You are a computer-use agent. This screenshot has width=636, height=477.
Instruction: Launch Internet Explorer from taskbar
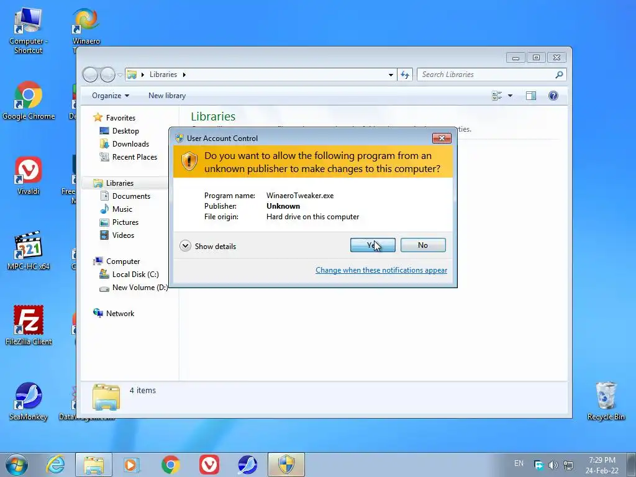pos(55,465)
